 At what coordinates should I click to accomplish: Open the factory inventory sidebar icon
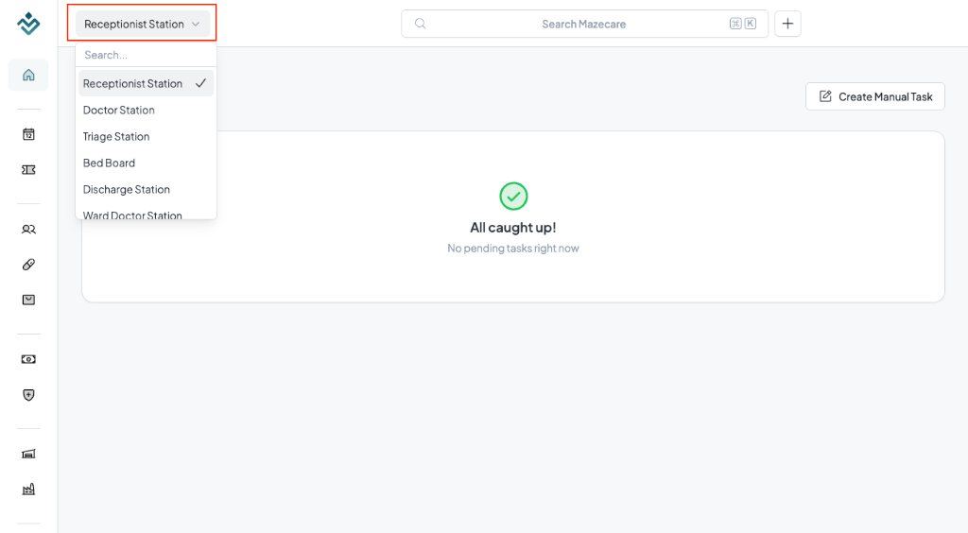28,490
